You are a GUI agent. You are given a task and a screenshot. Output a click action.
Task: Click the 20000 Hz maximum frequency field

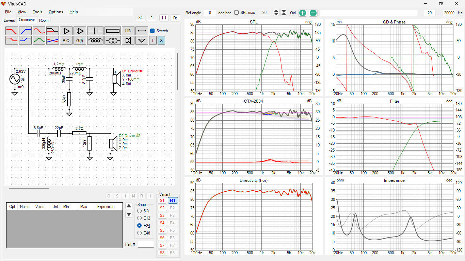[449, 13]
